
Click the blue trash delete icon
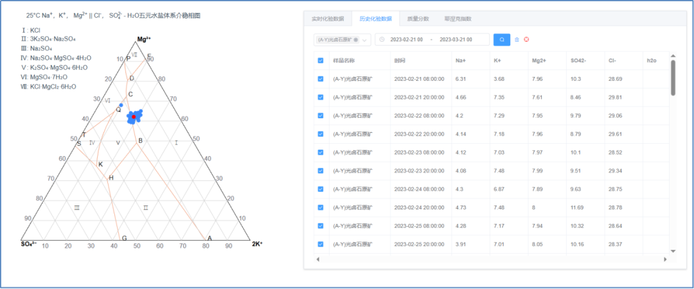point(517,40)
